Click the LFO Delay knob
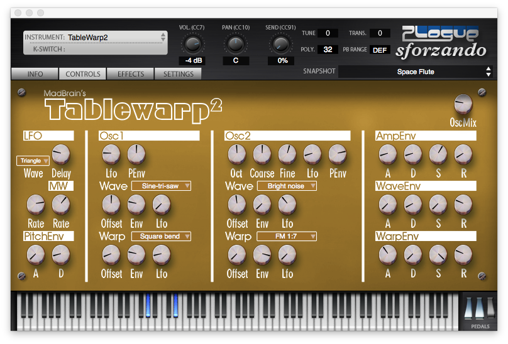The width and height of the screenshot is (508, 344). pos(61,154)
